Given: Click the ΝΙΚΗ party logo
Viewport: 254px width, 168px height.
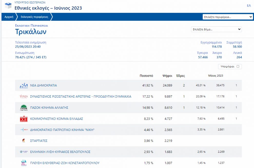Looking at the screenshot, I should (24, 130).
